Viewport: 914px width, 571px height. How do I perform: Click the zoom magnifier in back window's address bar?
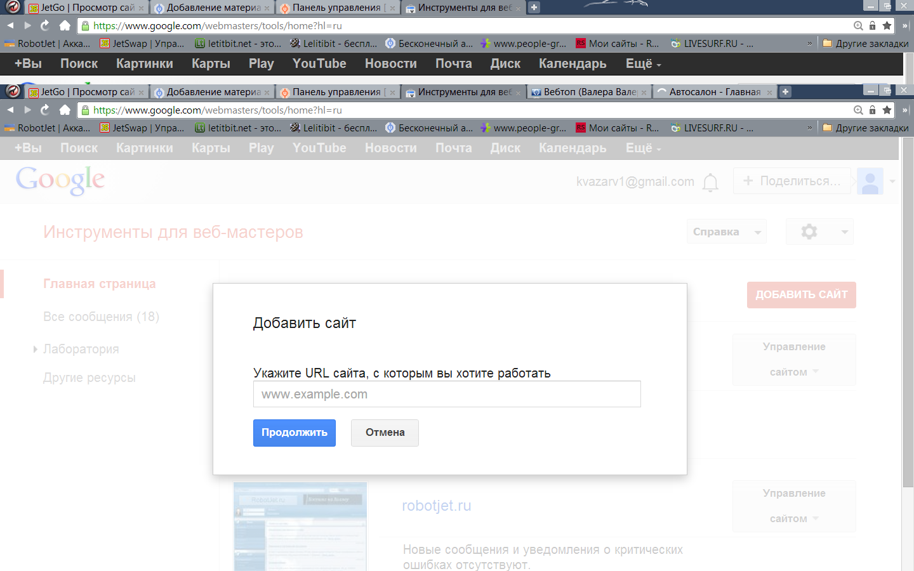click(858, 25)
